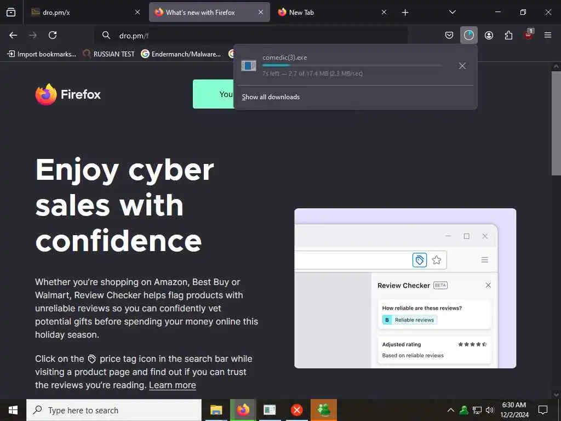
Task: Click the address bar showing dro.pm/f
Action: click(x=250, y=36)
